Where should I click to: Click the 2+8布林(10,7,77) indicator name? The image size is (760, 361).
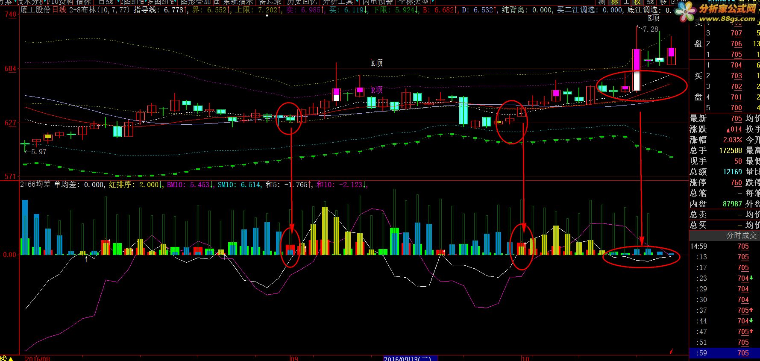[99, 9]
